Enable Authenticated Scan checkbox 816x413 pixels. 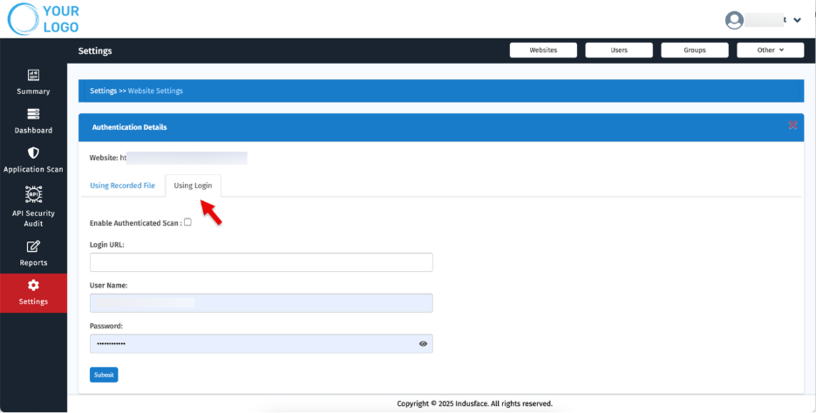pyautogui.click(x=187, y=222)
